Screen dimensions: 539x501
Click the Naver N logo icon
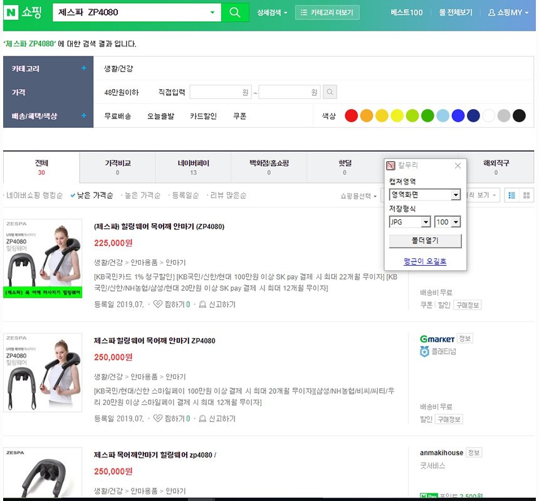pos(11,13)
